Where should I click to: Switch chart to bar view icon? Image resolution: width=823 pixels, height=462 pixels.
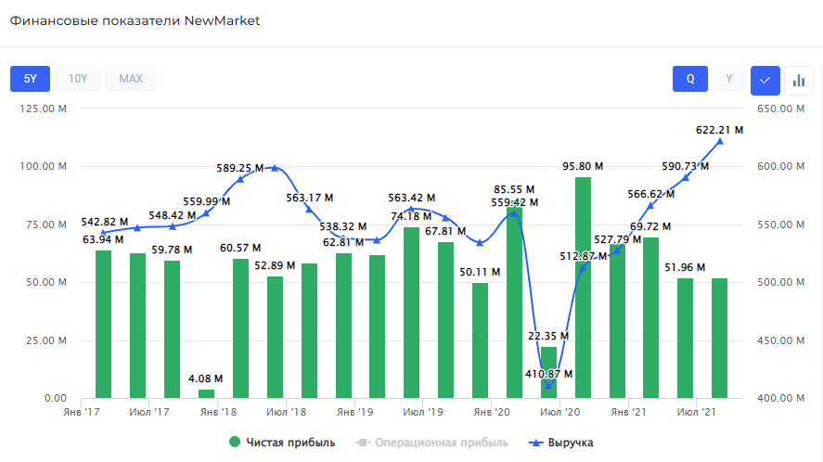(x=798, y=80)
